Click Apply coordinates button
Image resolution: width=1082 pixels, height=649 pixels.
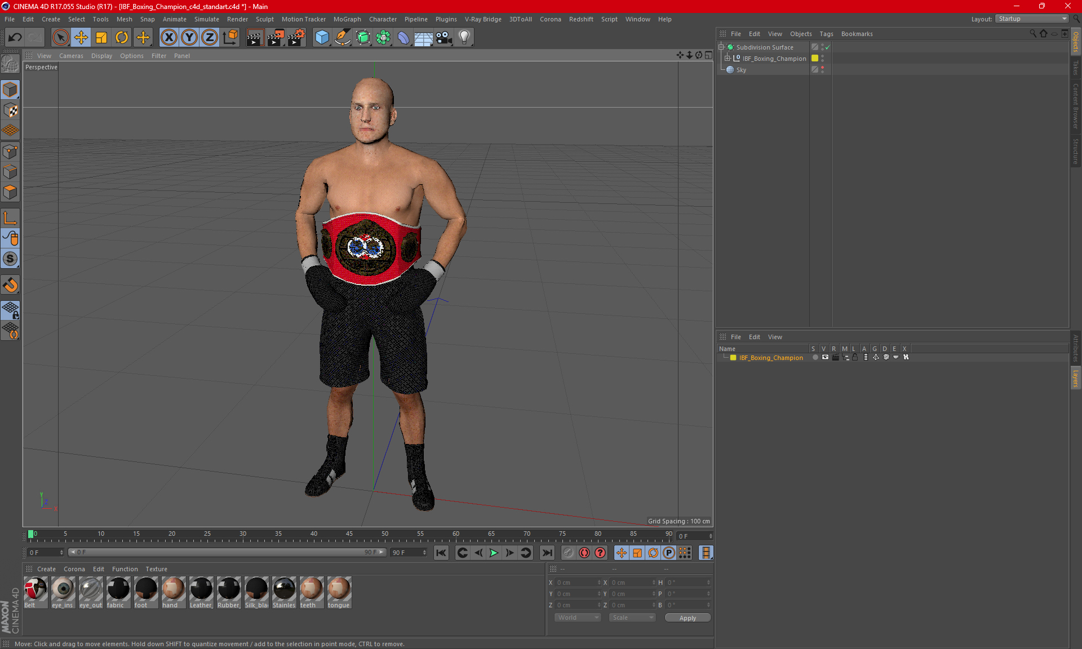(x=688, y=618)
